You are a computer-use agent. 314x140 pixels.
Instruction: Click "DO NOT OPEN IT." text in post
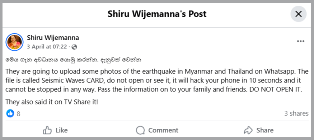[x=276, y=89]
